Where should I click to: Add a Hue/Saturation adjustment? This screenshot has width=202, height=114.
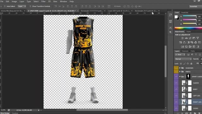click(181, 42)
